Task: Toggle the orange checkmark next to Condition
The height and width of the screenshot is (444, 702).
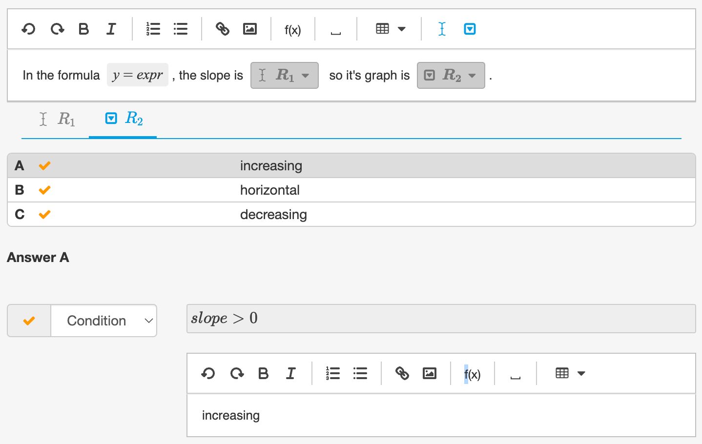Action: [x=28, y=321]
